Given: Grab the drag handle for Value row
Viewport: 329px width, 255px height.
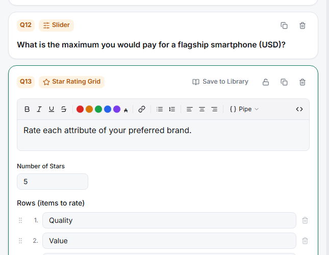Looking at the screenshot, I should click(x=20, y=241).
